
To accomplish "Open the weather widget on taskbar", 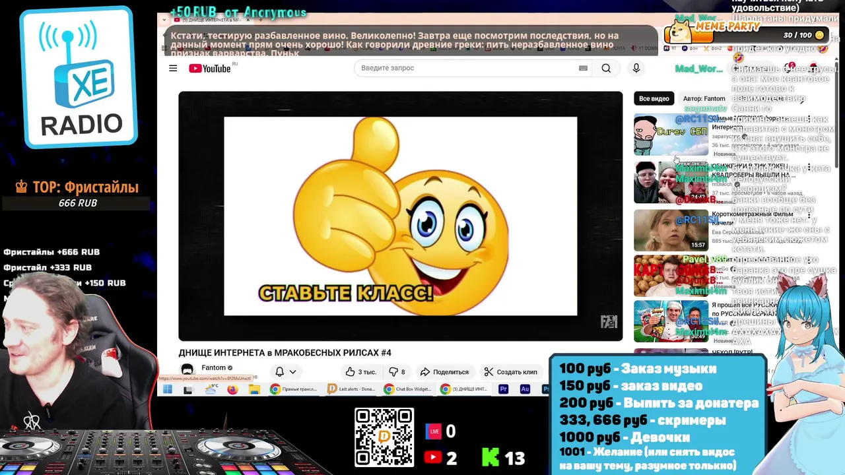I will 211,389.
